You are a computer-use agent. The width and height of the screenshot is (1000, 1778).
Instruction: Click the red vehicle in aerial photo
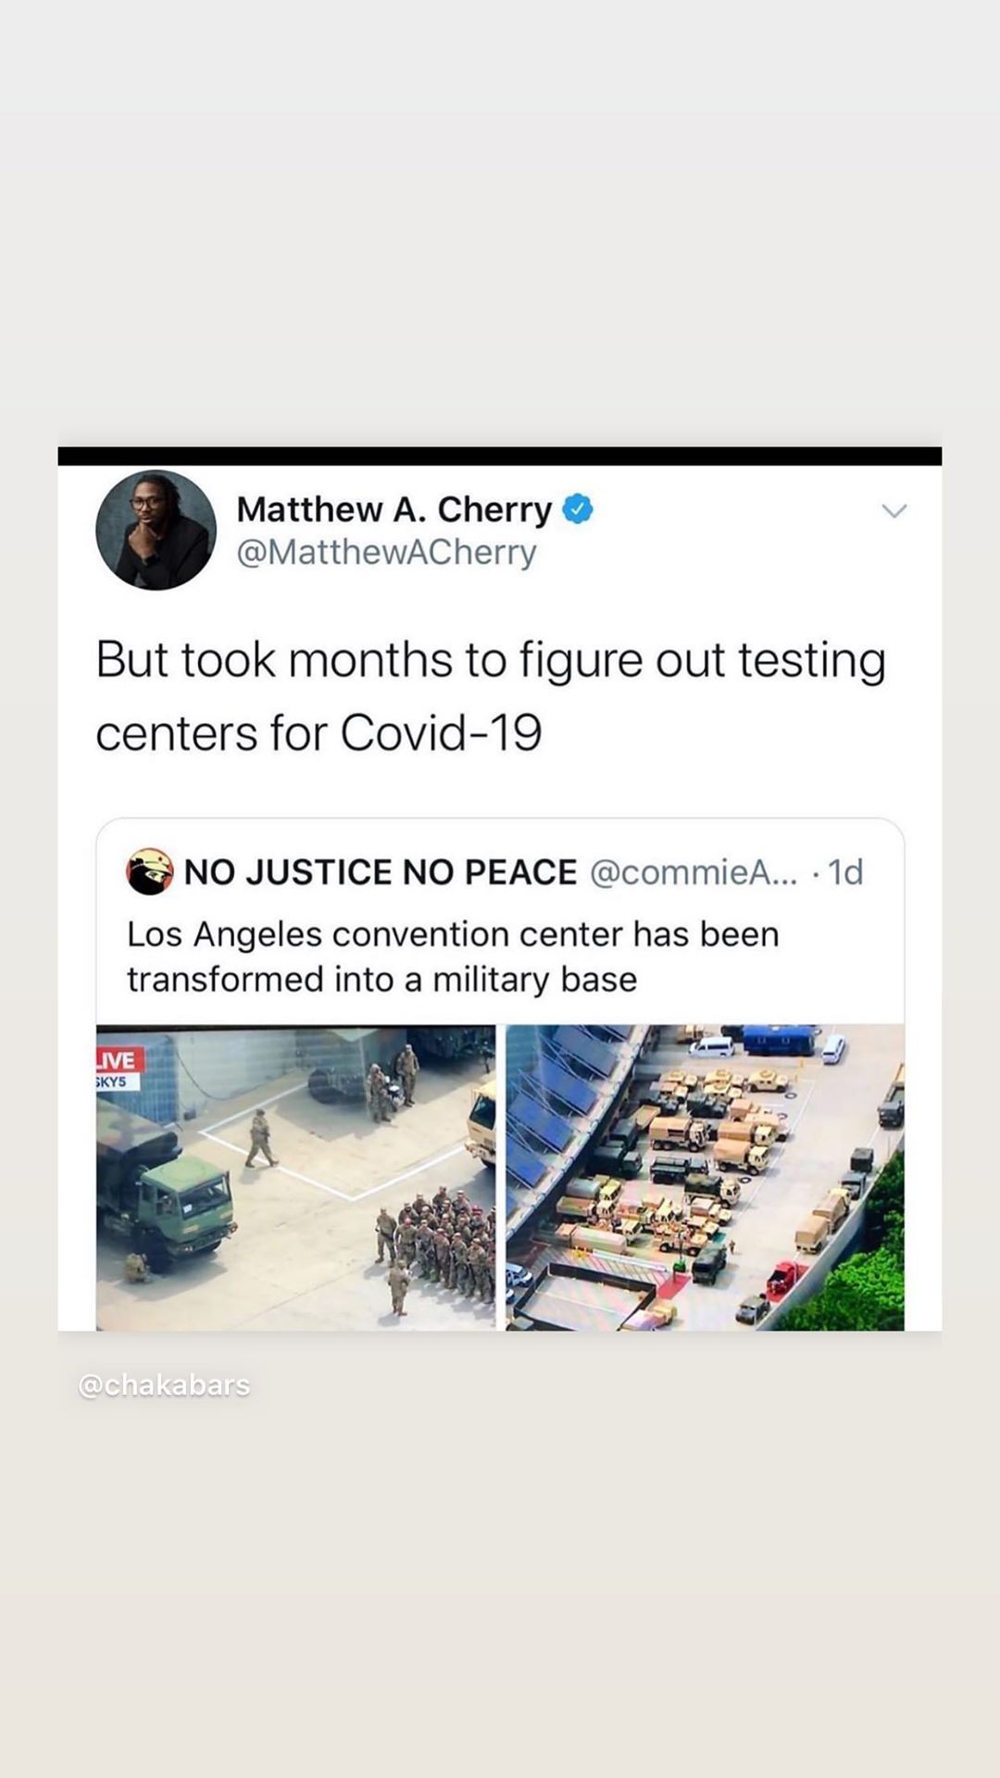pos(785,1279)
